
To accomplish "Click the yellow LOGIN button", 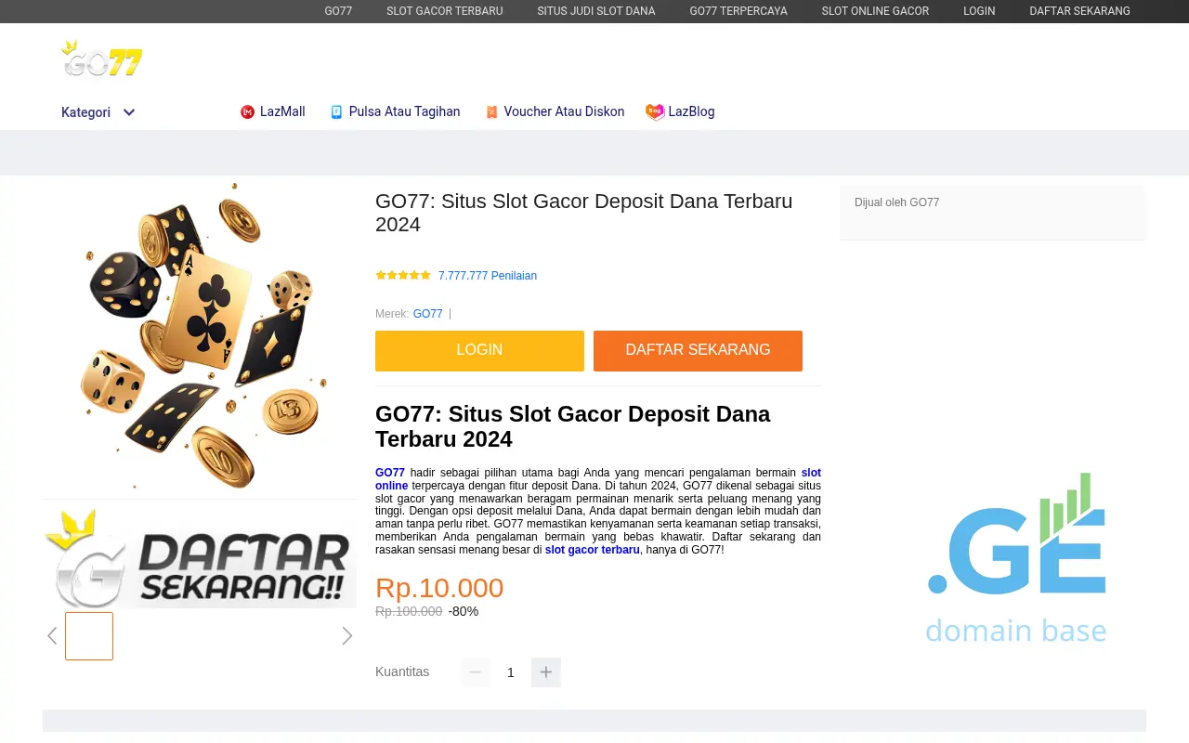I will pos(479,351).
